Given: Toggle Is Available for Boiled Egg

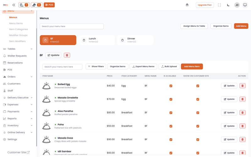Looking at the screenshot, I should click(x=171, y=86).
